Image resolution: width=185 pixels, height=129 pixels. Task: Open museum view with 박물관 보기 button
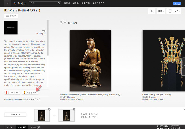click(29, 92)
